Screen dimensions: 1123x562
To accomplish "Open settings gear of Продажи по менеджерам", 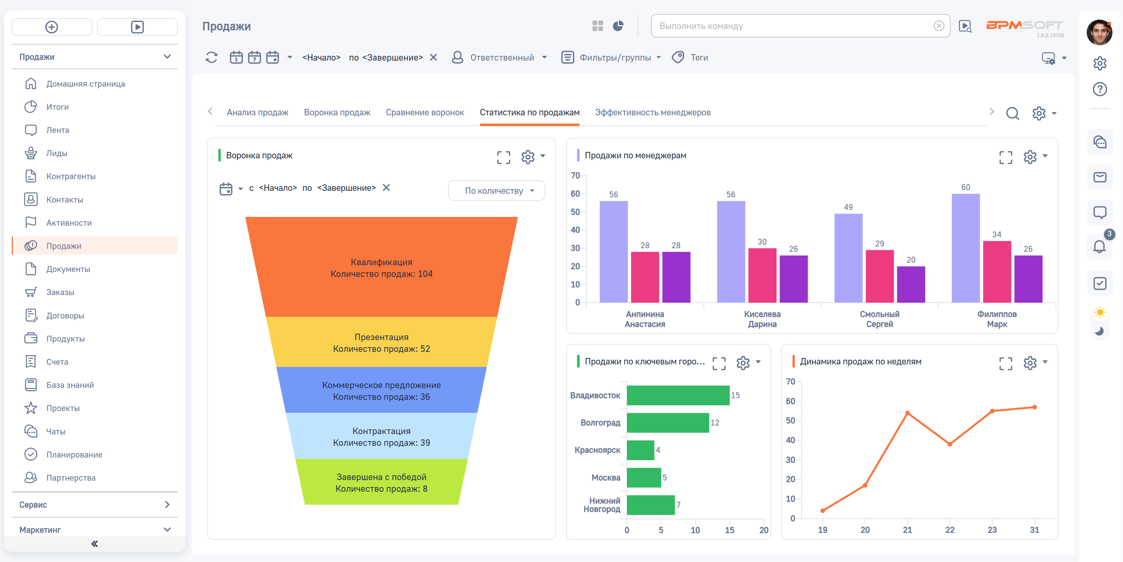I will pos(1030,157).
